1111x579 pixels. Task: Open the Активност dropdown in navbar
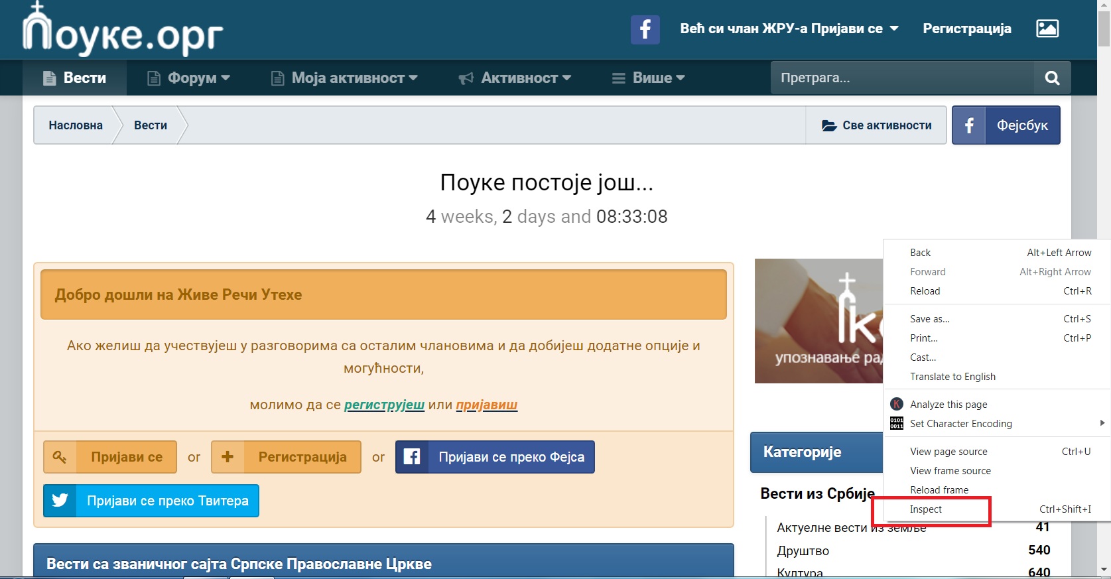point(515,78)
